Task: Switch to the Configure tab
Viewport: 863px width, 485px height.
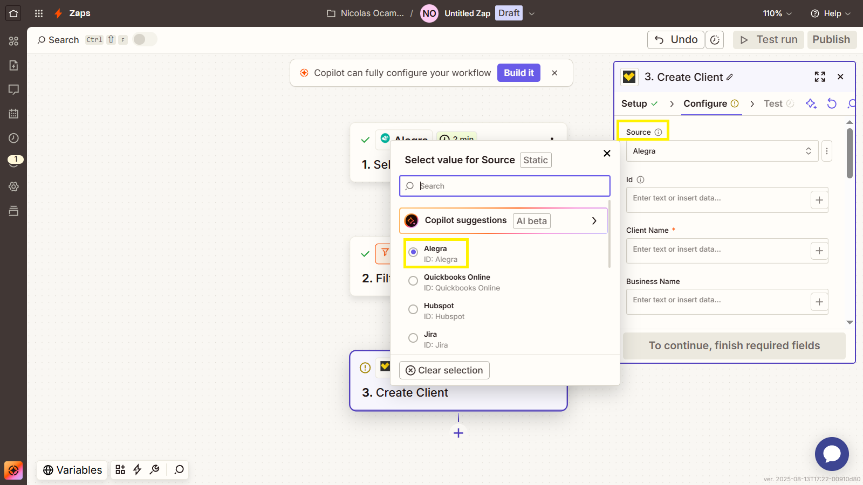Action: [x=711, y=103]
